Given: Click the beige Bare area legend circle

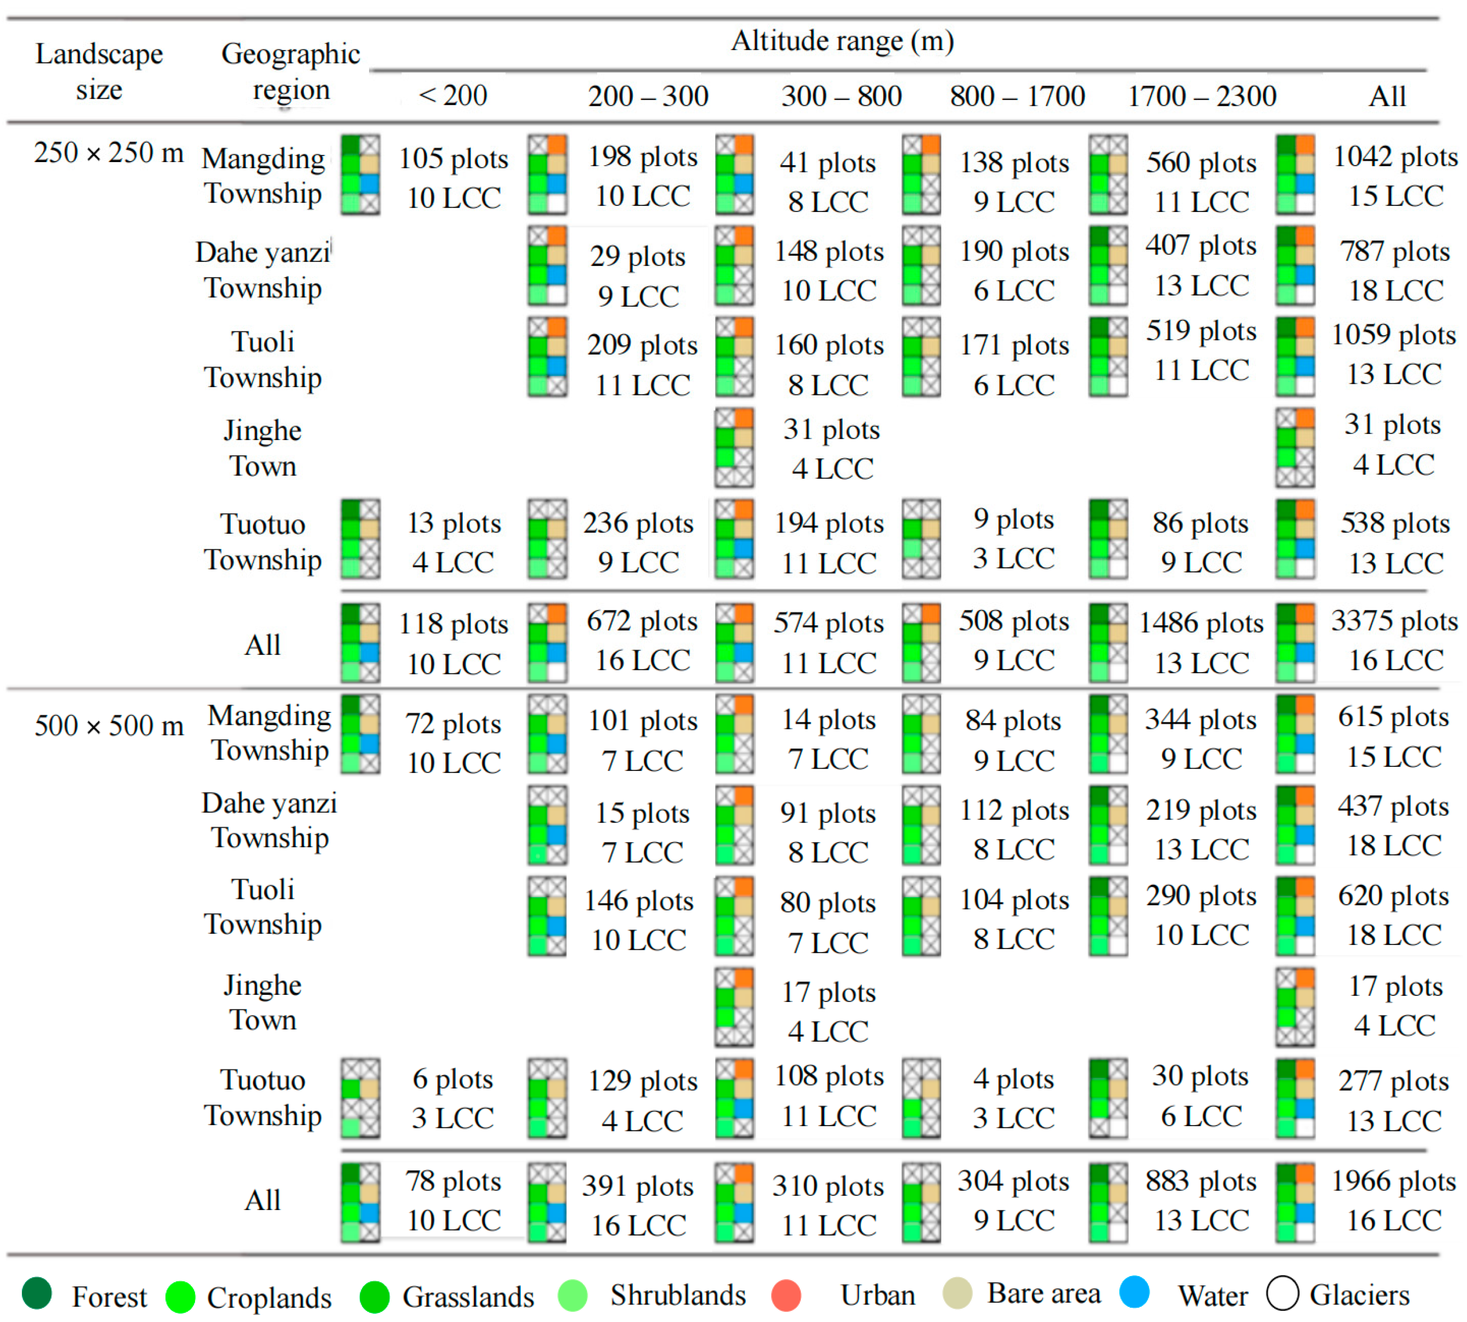Looking at the screenshot, I should [957, 1293].
